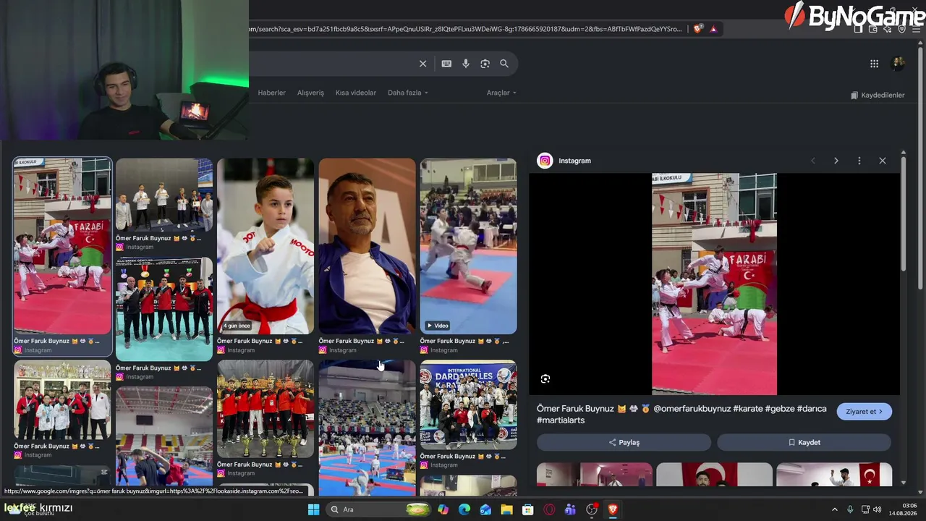The width and height of the screenshot is (926, 521).
Task: Open the podium medal ceremony thumbnail
Action: [164, 195]
